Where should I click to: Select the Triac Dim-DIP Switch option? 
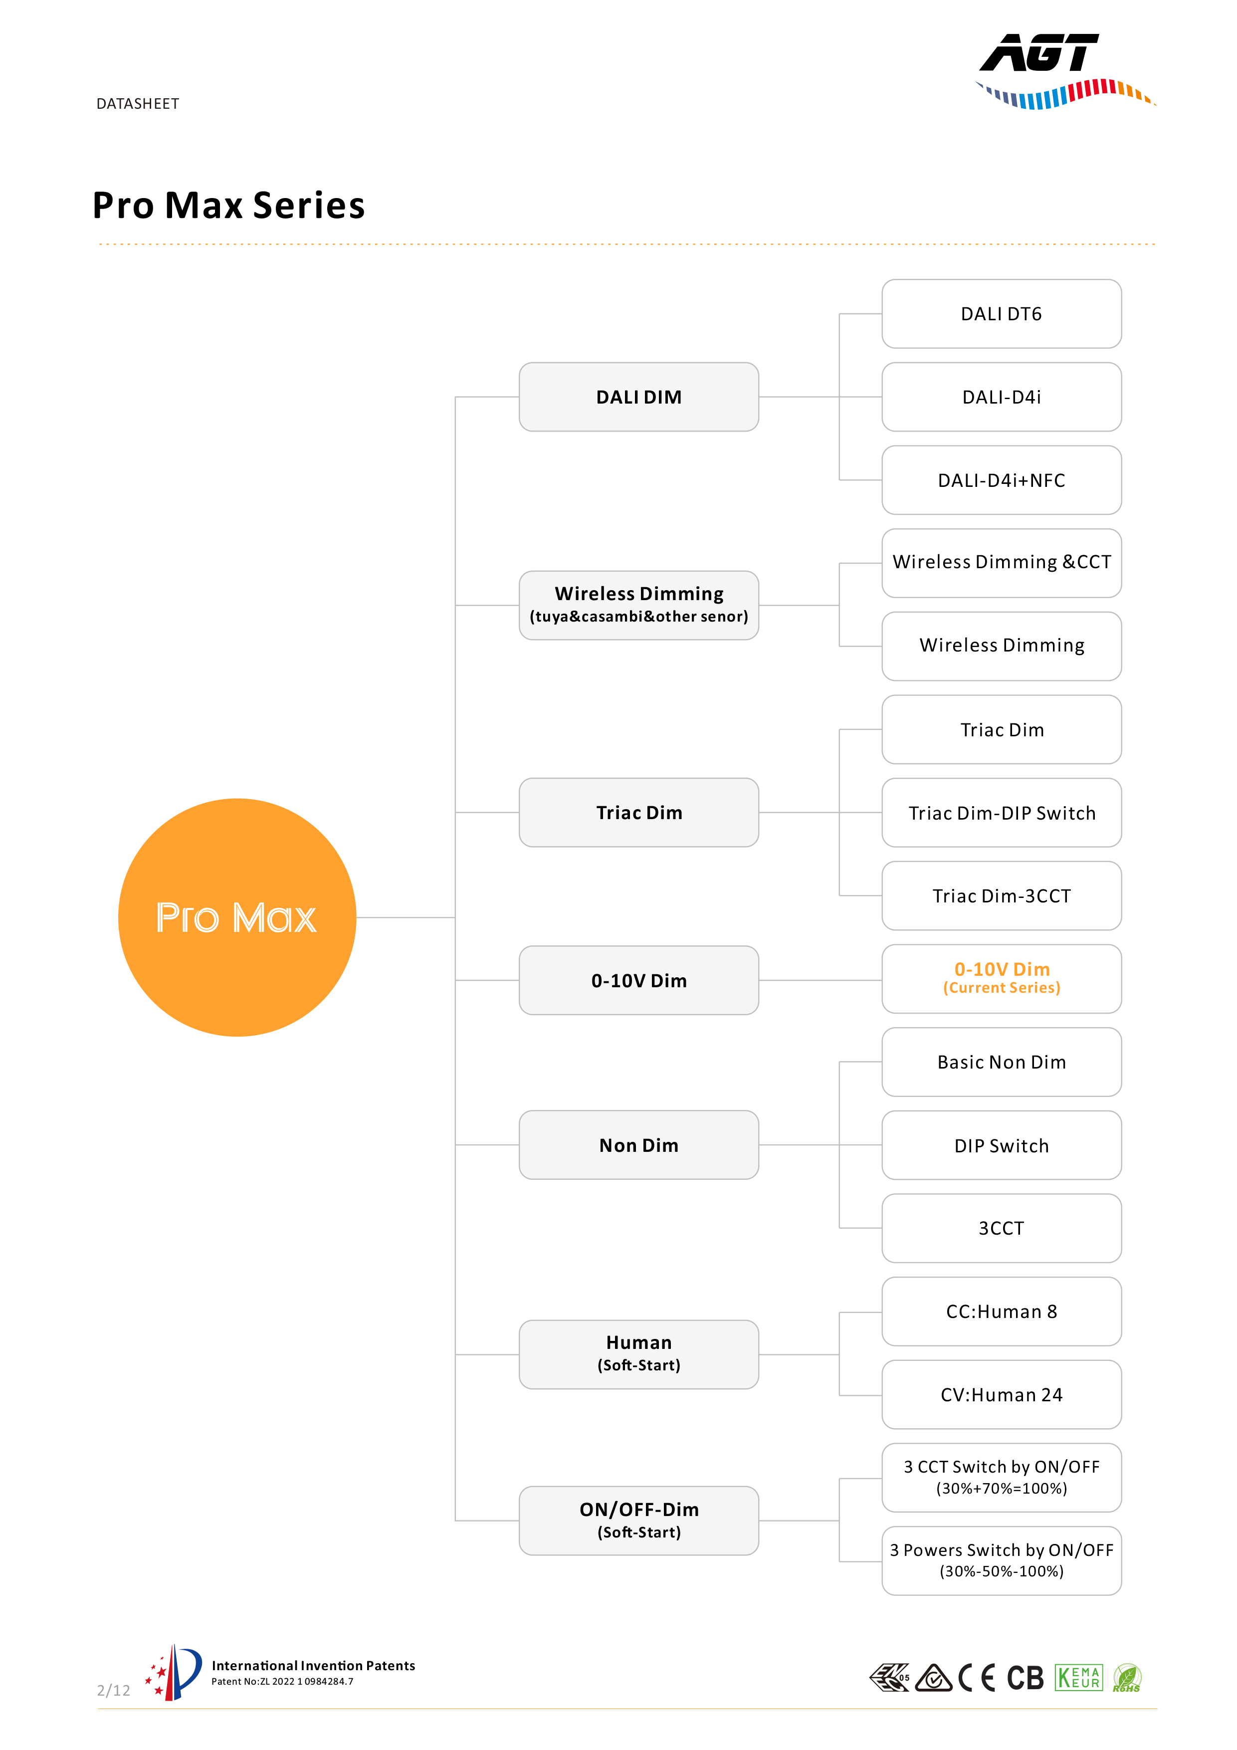[x=1002, y=813]
